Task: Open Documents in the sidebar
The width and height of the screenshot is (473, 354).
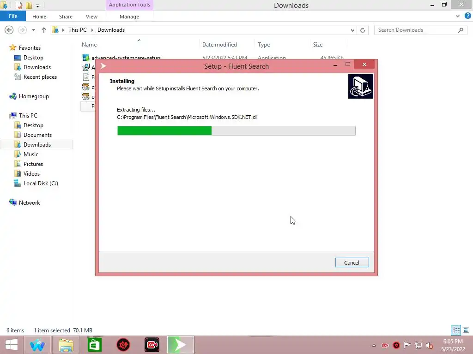Action: [37, 135]
